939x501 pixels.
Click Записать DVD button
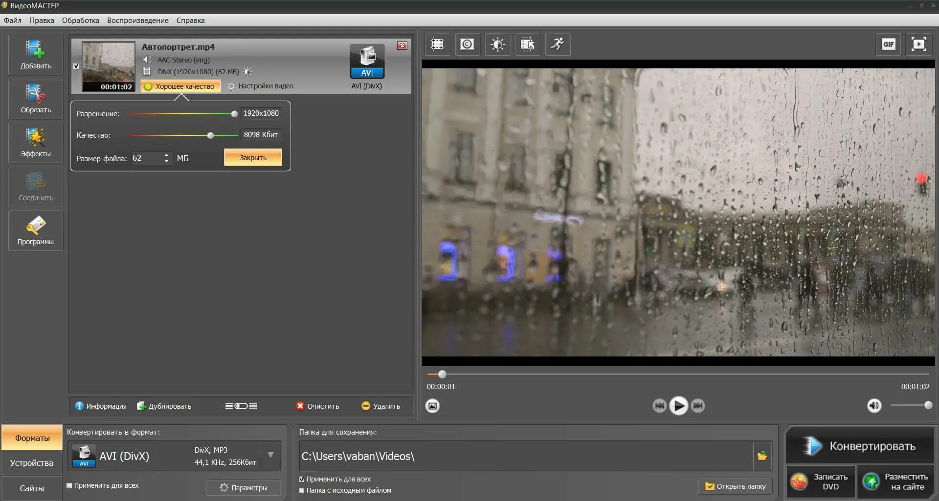(821, 481)
